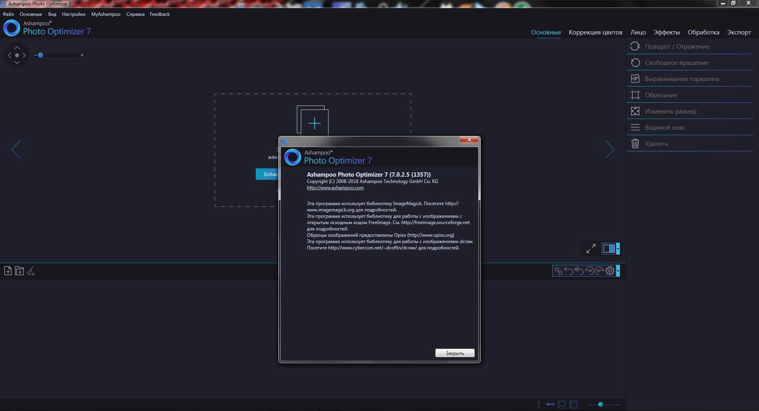Open Rotate / Mirror tool (Поворот / Отражение)

(x=689, y=46)
